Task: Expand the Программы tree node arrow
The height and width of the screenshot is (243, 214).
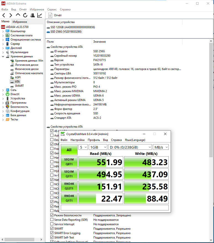Action: [3, 103]
